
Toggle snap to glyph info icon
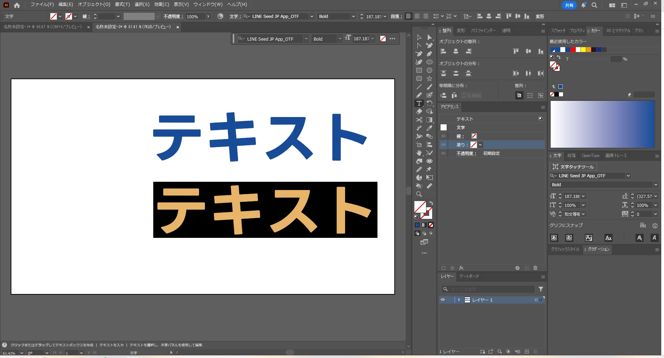[x=655, y=226]
